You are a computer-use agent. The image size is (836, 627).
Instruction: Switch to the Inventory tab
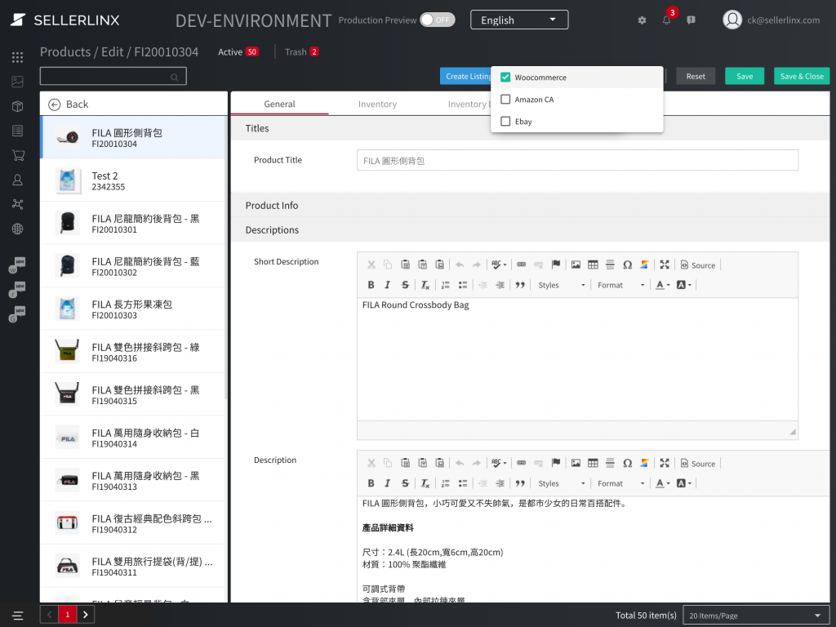tap(377, 104)
